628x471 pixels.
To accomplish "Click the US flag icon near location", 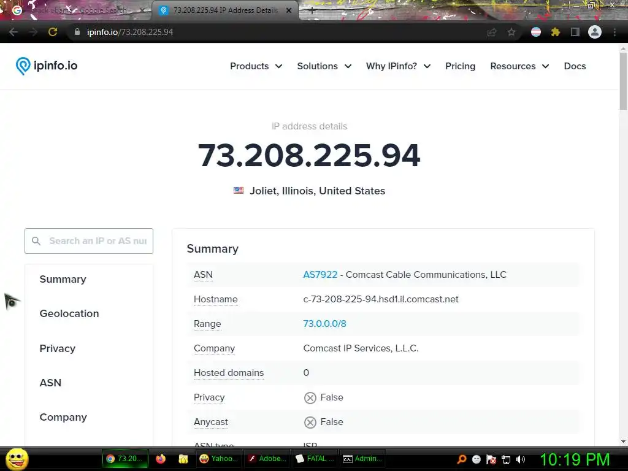I will coord(239,190).
